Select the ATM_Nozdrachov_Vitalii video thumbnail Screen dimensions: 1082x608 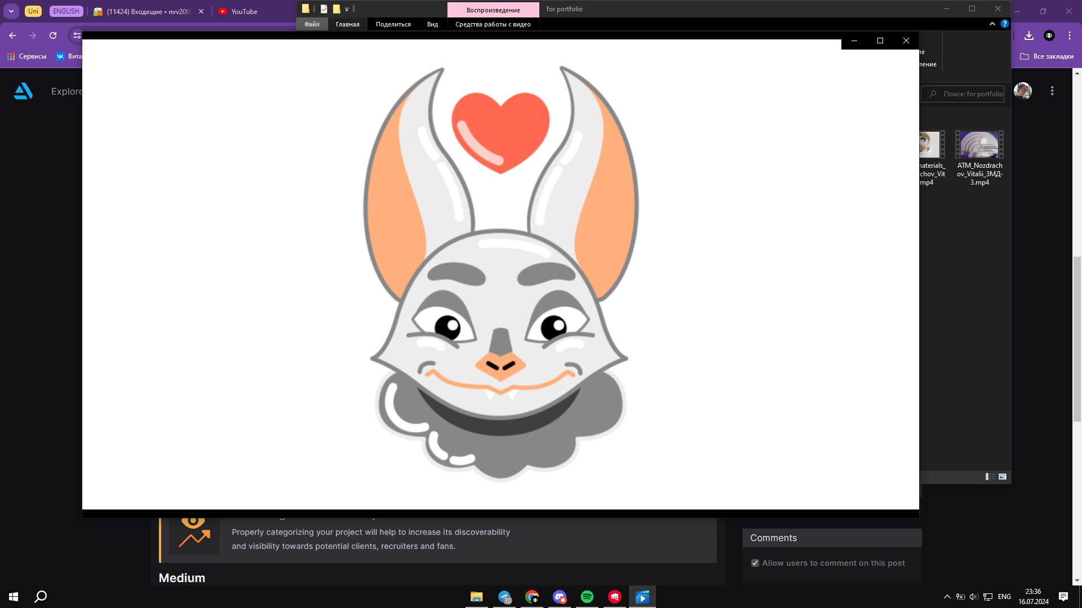pos(979,145)
